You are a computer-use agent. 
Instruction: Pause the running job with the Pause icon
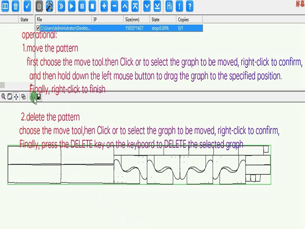[x=81, y=5]
